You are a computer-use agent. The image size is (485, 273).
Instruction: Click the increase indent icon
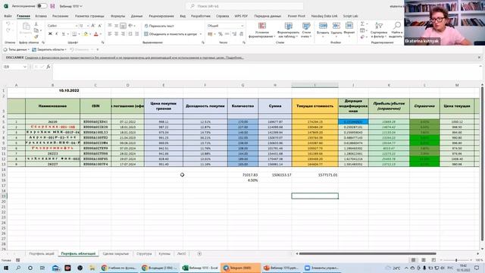(x=136, y=33)
